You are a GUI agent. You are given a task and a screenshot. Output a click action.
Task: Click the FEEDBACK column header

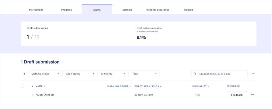click(233, 86)
